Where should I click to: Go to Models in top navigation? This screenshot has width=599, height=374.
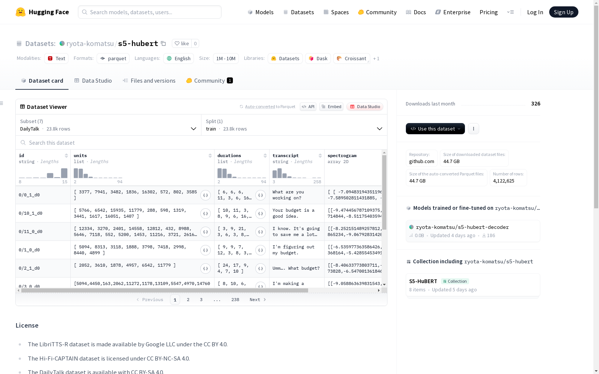[261, 12]
